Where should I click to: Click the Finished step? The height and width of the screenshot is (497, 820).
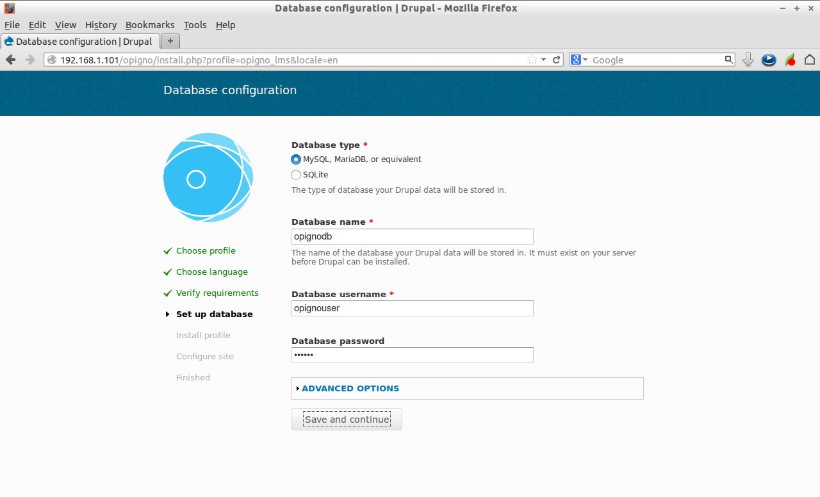click(x=193, y=377)
